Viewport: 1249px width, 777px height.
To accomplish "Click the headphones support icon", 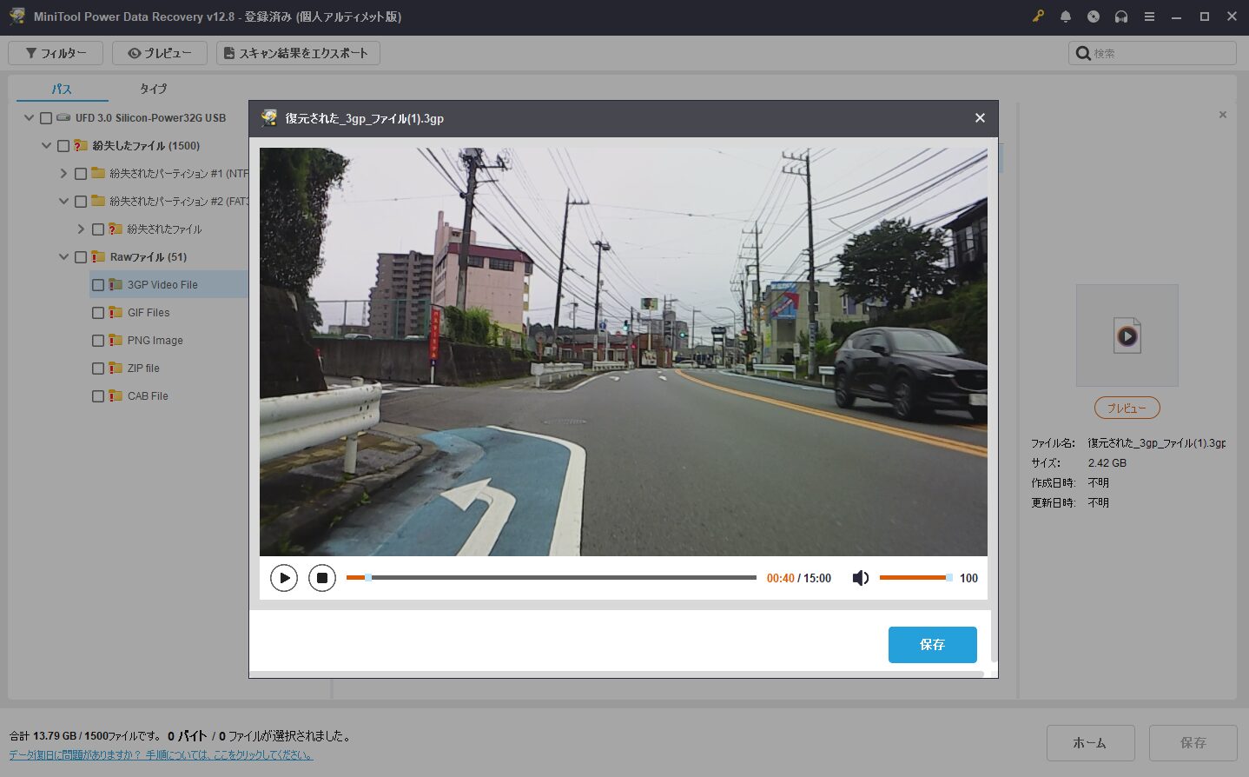I will [x=1121, y=17].
